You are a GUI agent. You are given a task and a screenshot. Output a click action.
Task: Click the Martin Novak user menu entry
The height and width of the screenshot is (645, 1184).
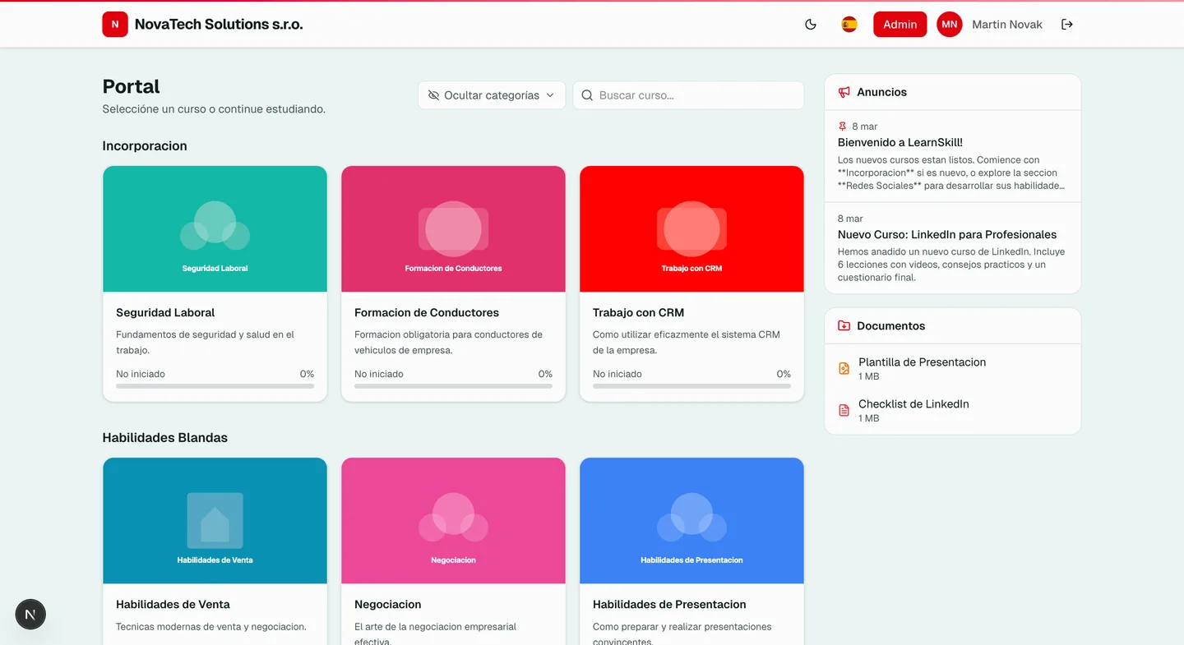click(1006, 24)
